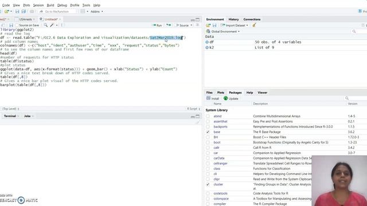Maximize the console pane
Image resolution: width=367 pixels, height=206 pixels.
coord(198,116)
